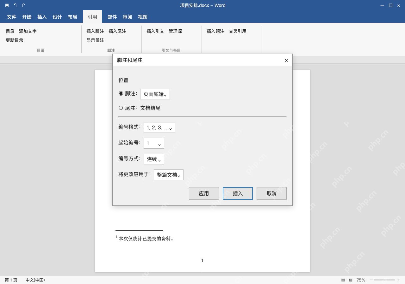The image size is (405, 284).
Task: Click 更新目录 in the ribbon
Action: (x=15, y=40)
